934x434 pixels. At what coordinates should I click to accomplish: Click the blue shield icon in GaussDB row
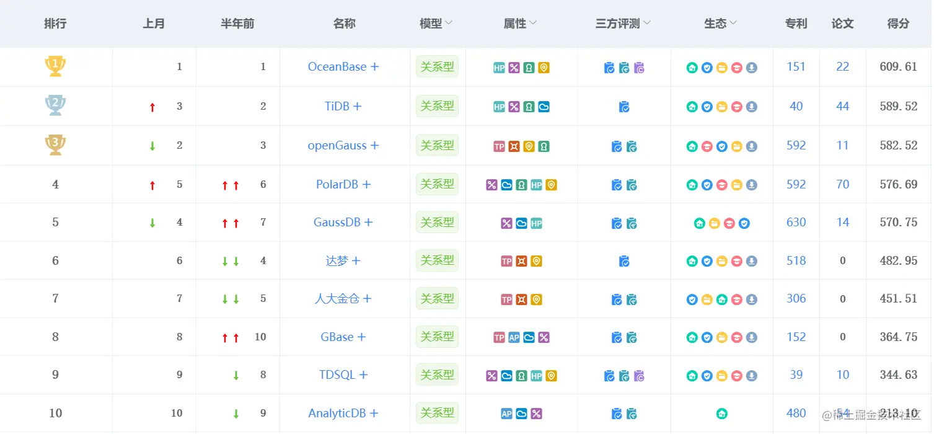tap(744, 223)
